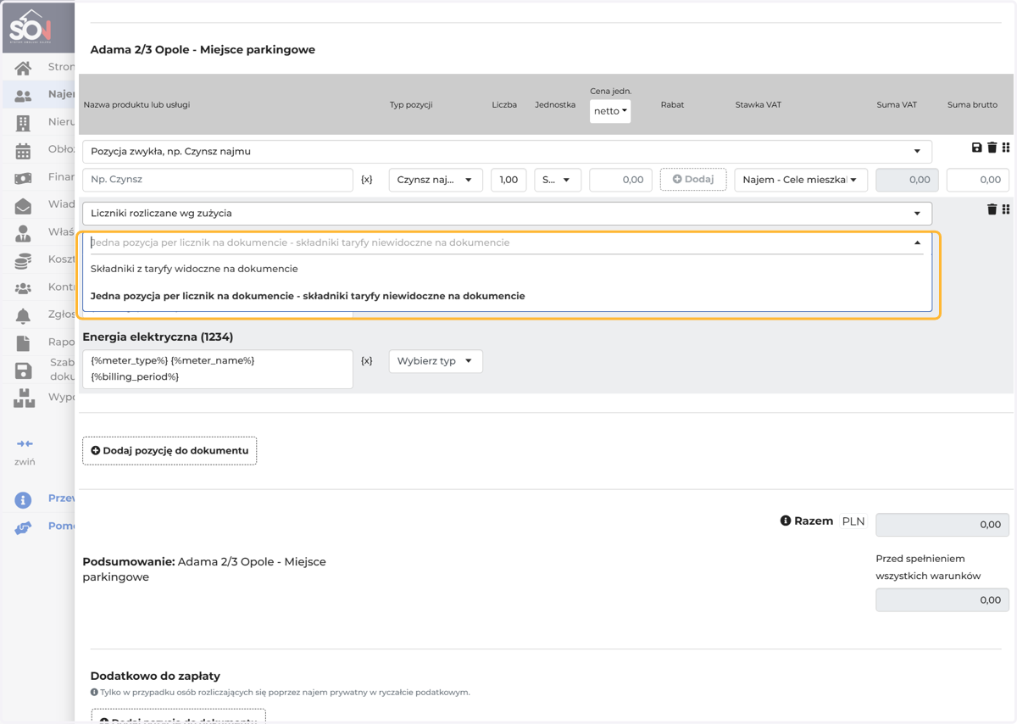Screen dimensions: 1017x724
Task: Grab the drag handle of Pozycja zwykła row
Action: coord(1006,148)
